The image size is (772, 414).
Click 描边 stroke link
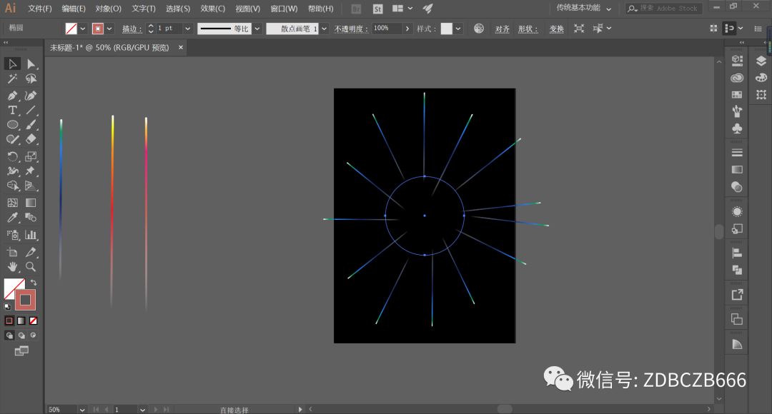pos(132,29)
